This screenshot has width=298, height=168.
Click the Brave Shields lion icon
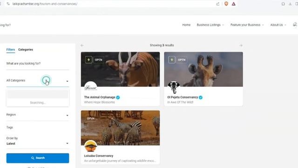click(x=226, y=4)
